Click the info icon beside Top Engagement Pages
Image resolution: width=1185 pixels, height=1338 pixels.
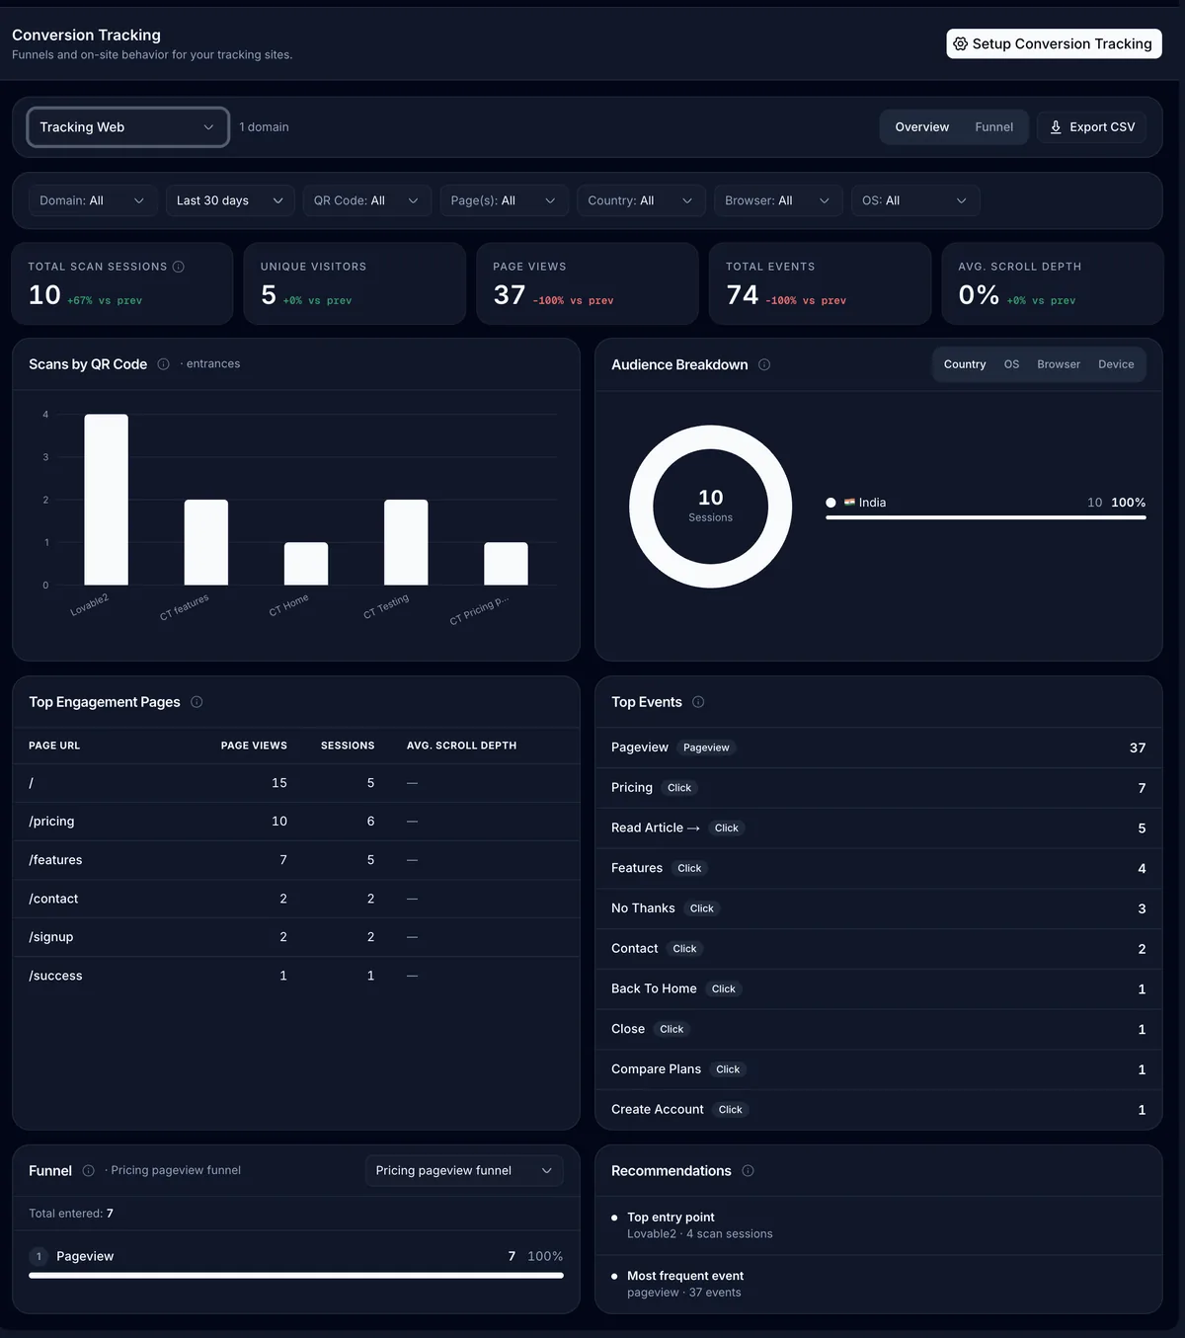(197, 702)
